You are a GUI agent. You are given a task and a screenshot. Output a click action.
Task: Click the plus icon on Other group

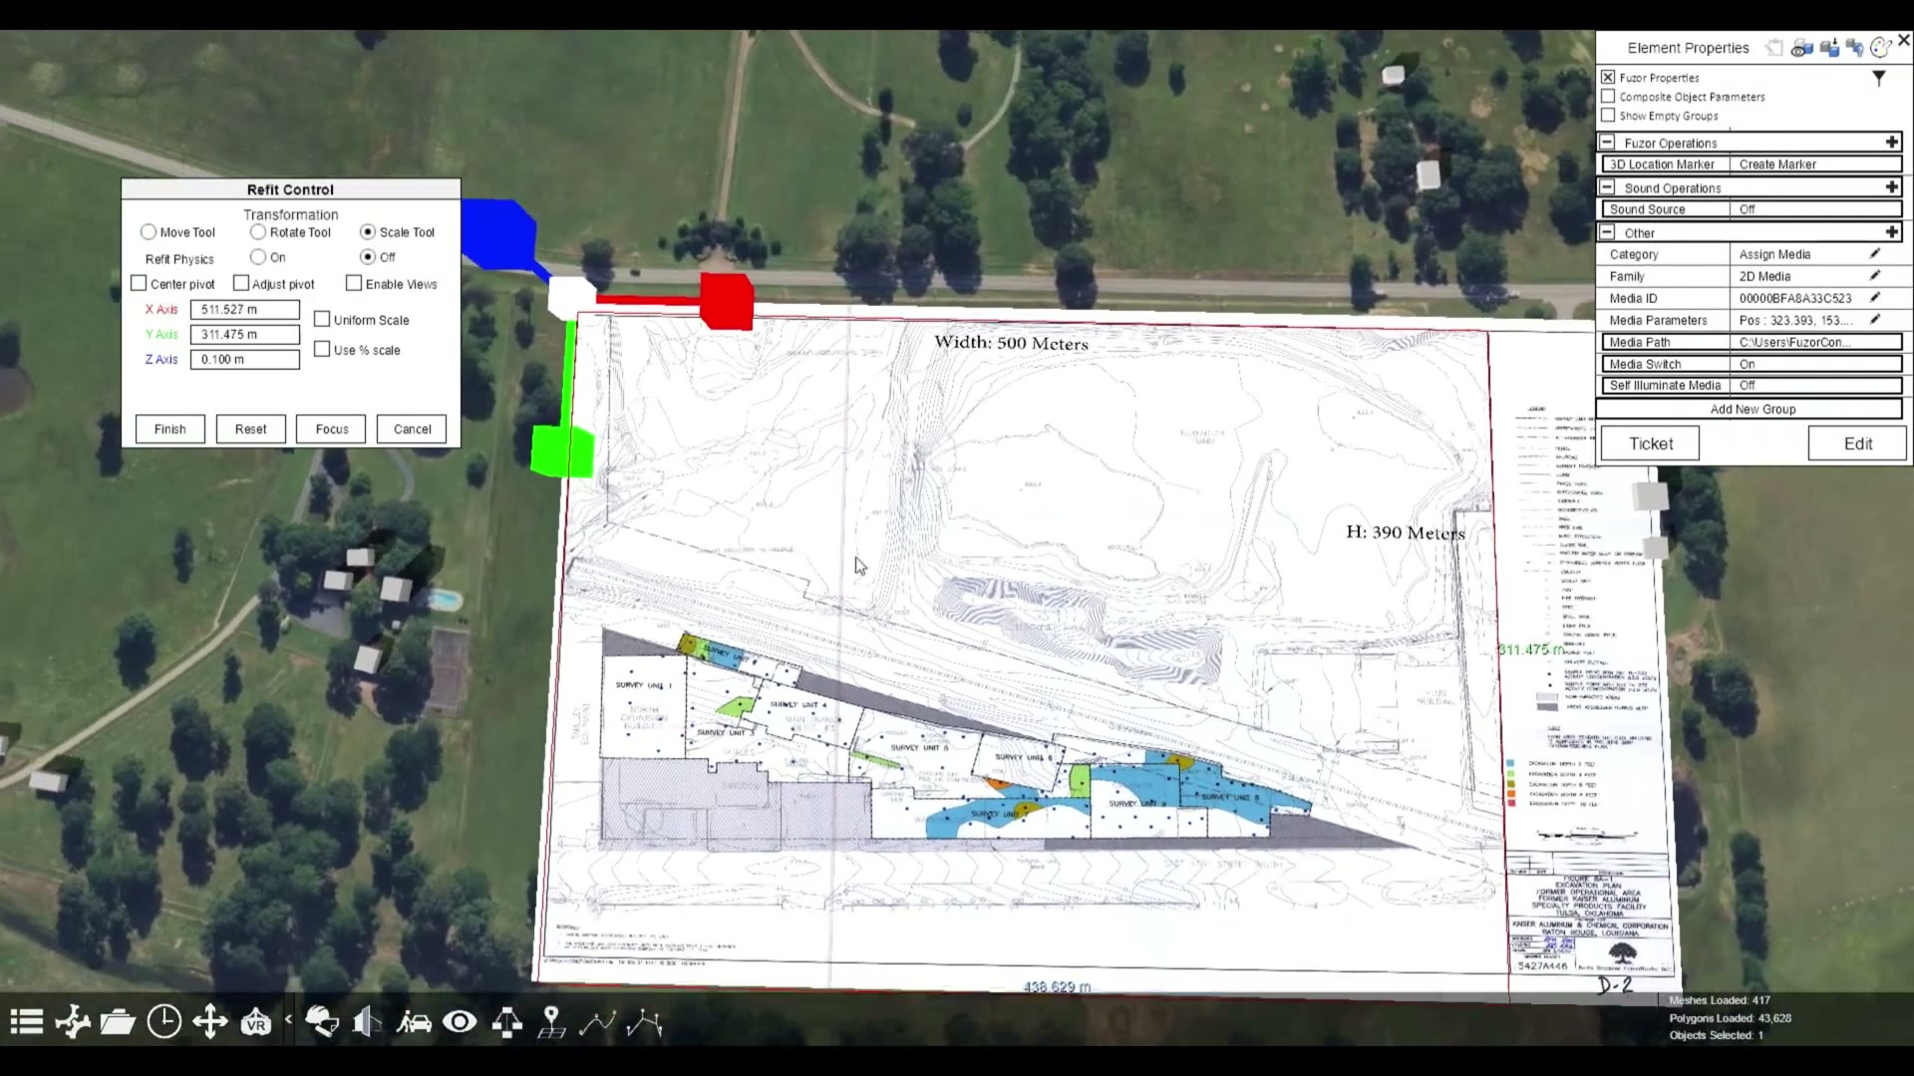[1892, 232]
